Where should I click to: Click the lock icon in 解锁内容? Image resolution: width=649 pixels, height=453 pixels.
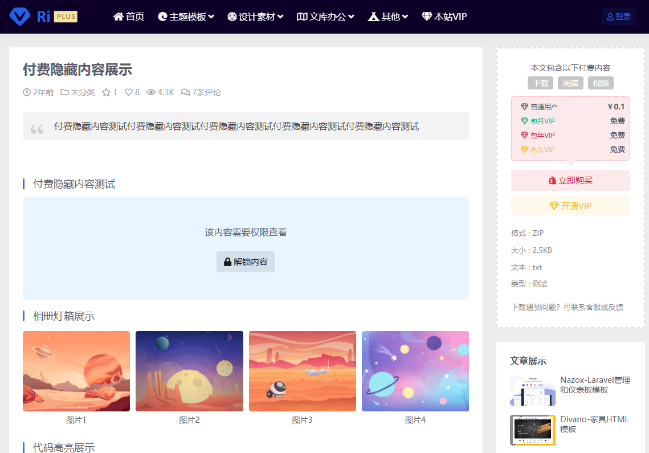228,262
